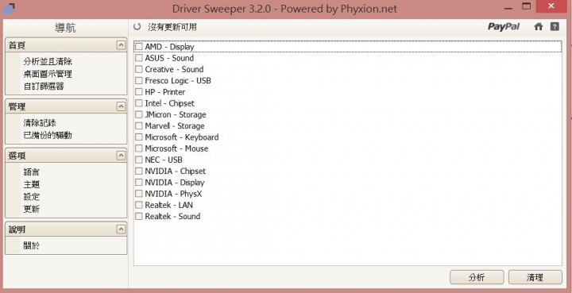Screen dimensions: 572x293
Task: Open 自訂篩選器 in navigation
Action: (x=44, y=87)
